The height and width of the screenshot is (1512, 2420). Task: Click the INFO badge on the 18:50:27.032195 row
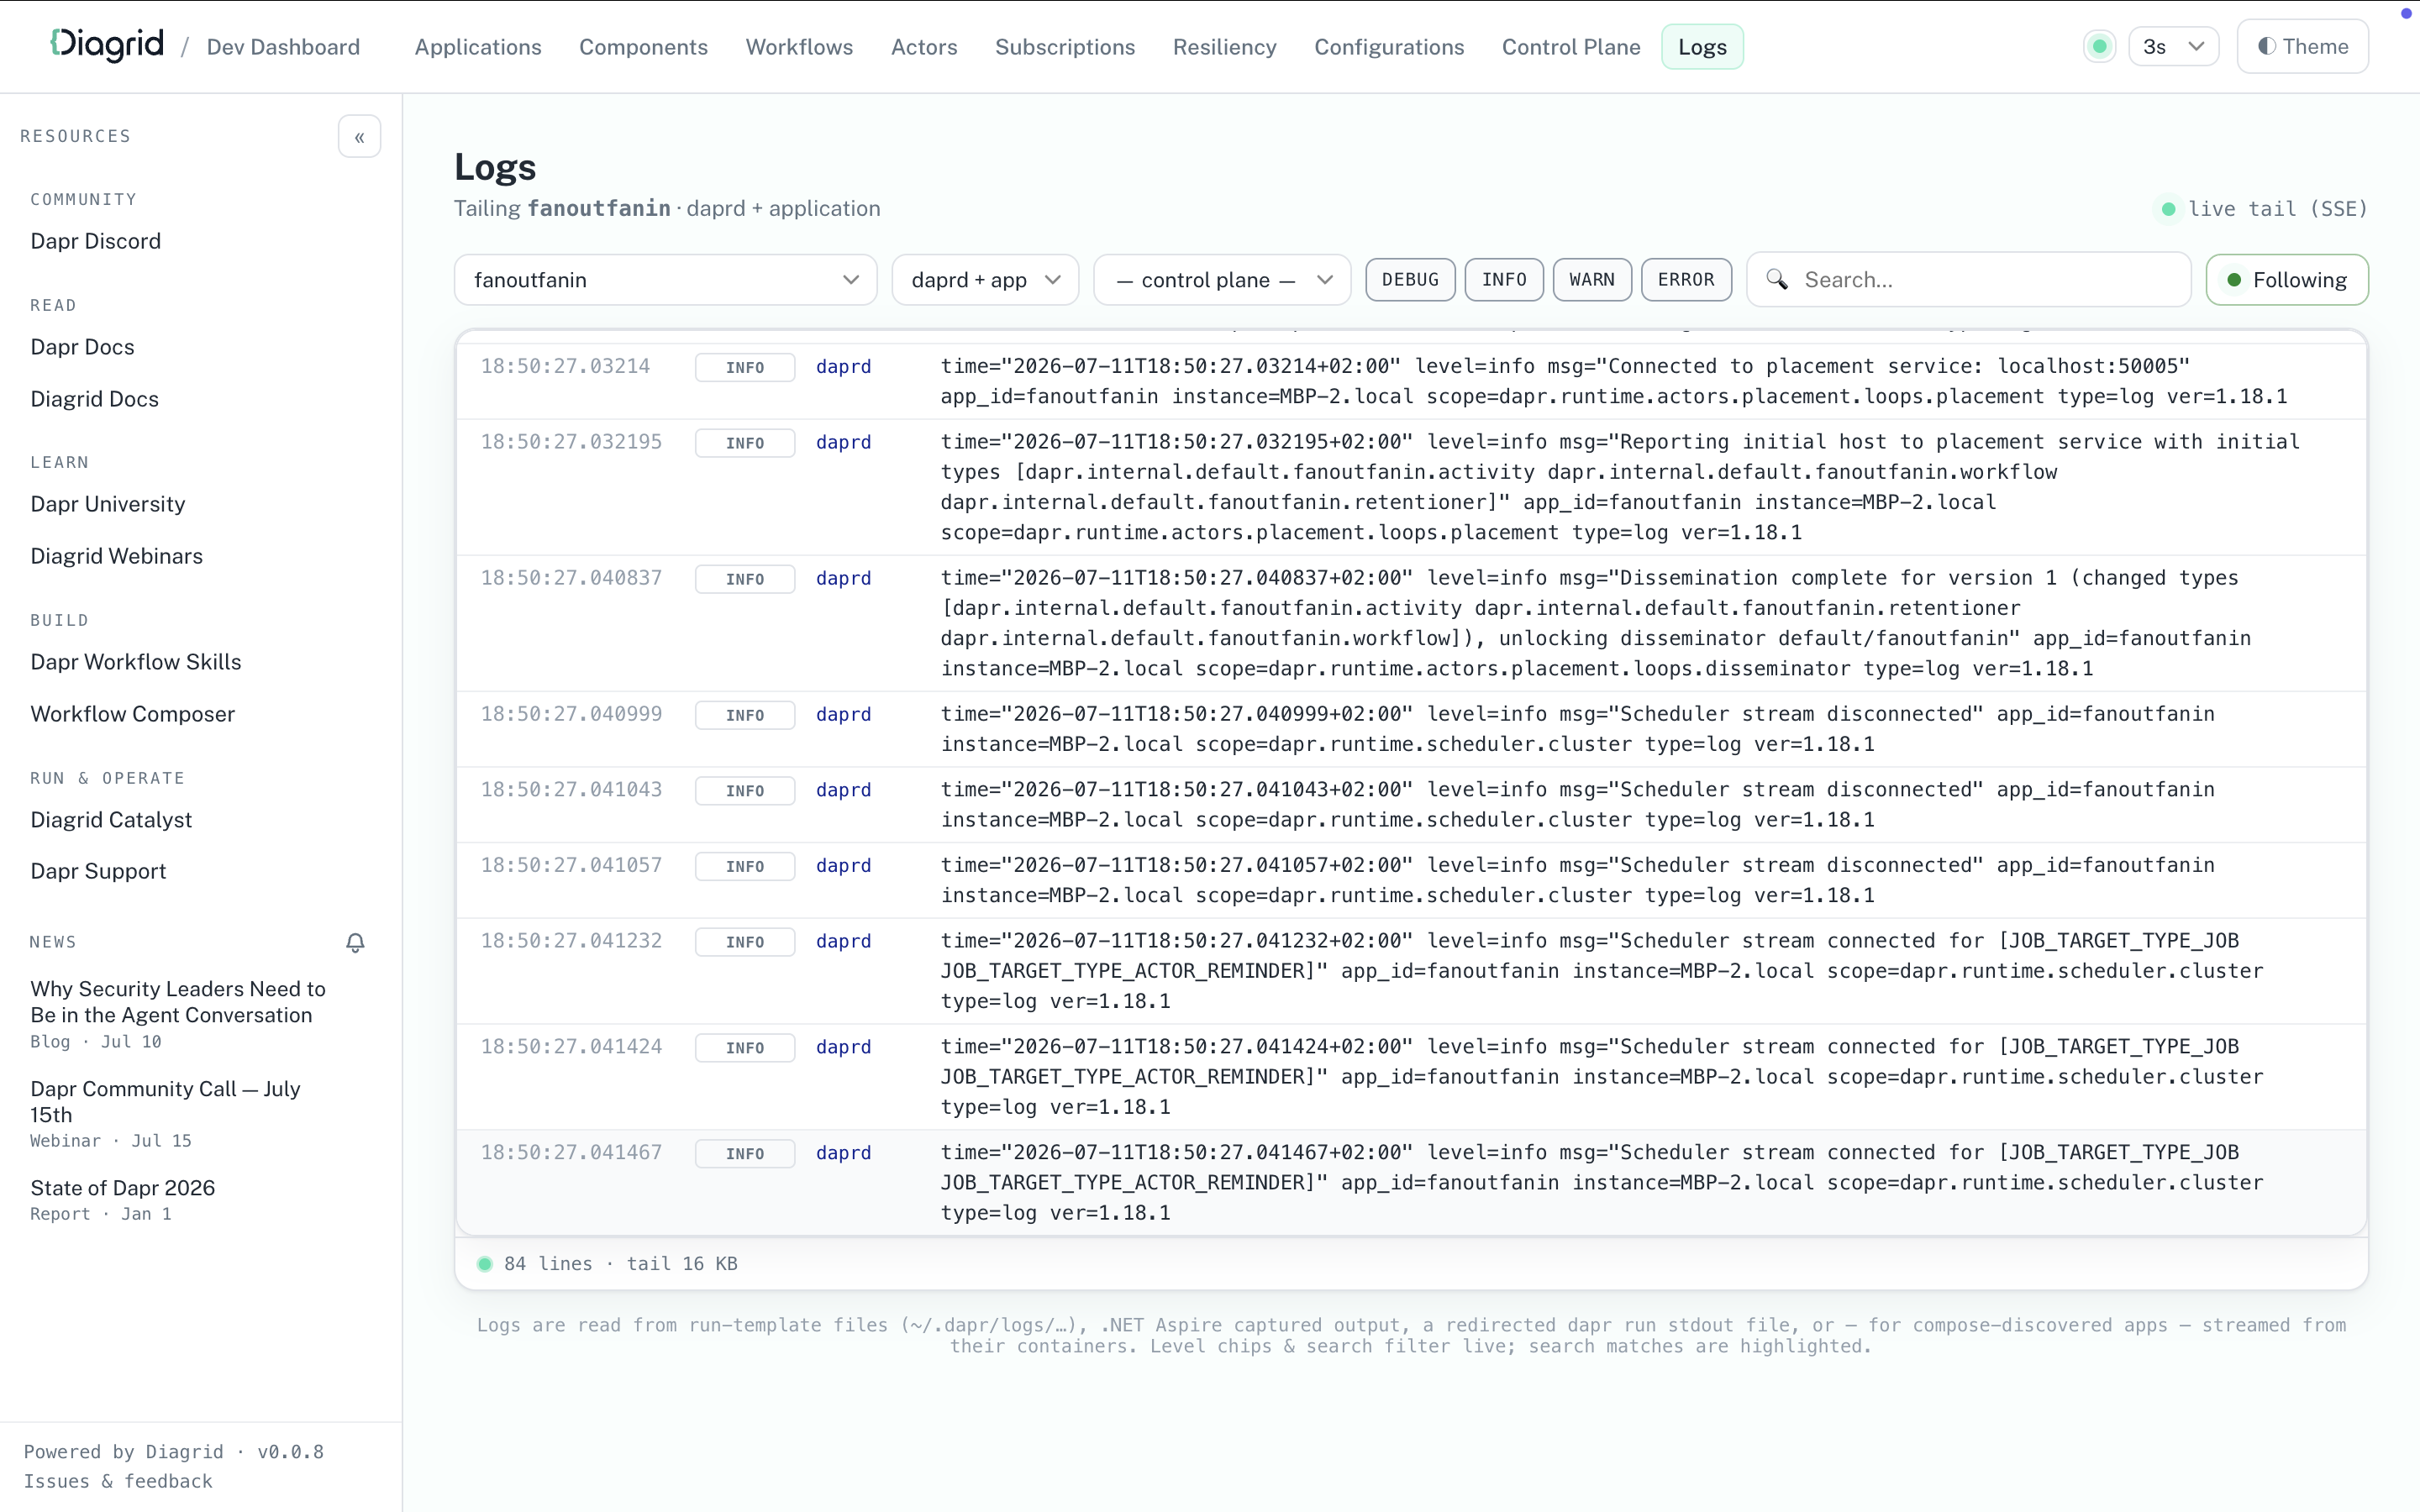click(745, 443)
